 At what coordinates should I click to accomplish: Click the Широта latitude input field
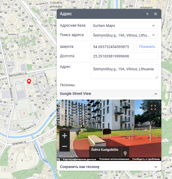point(112,47)
